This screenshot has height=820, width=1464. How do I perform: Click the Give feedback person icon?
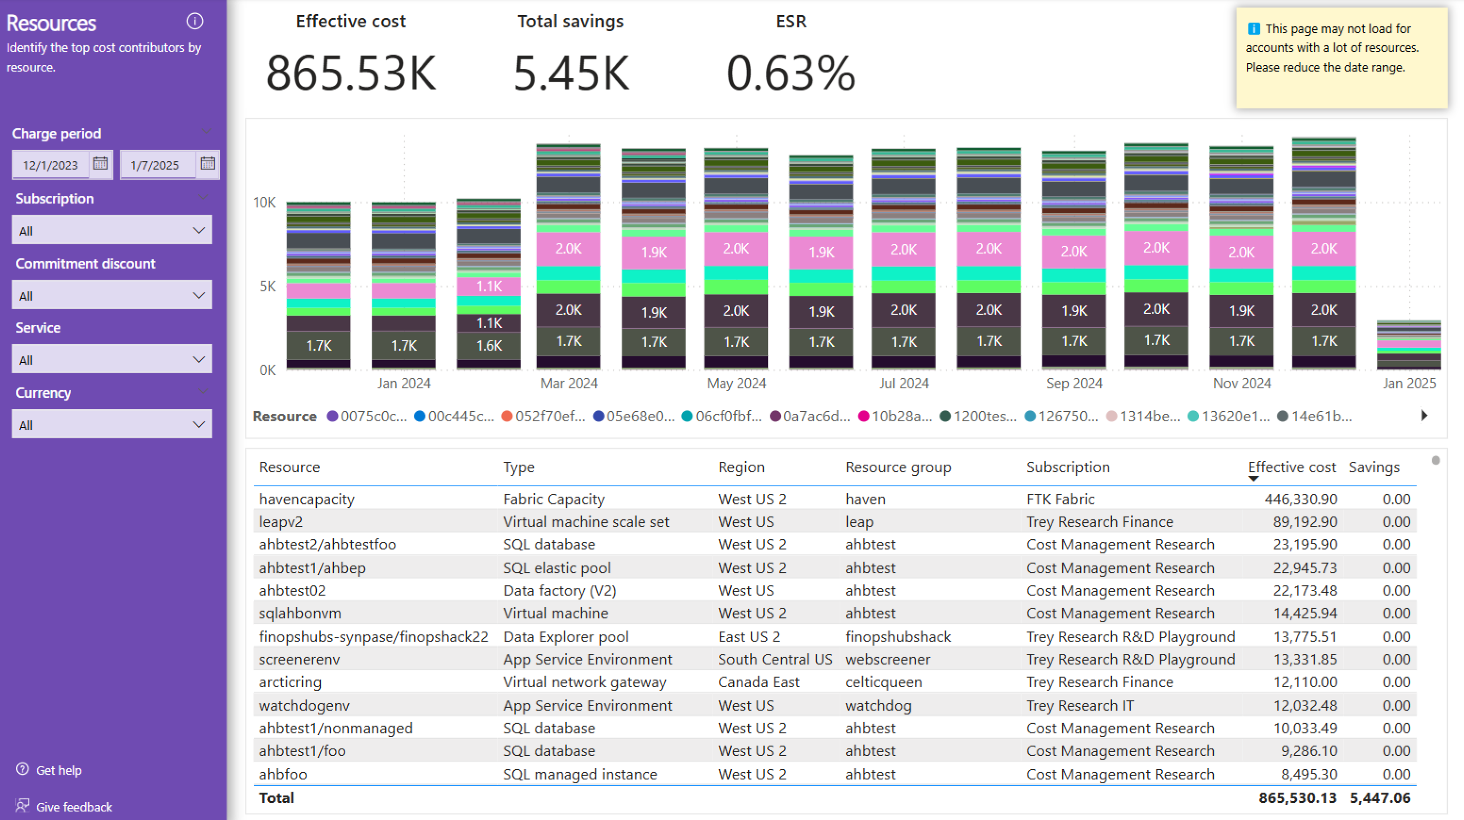tap(22, 806)
